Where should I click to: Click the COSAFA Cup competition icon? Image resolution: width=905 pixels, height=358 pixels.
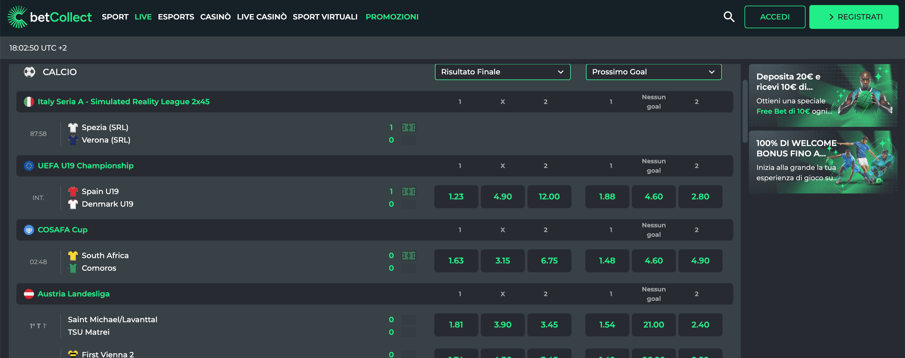pyautogui.click(x=28, y=230)
